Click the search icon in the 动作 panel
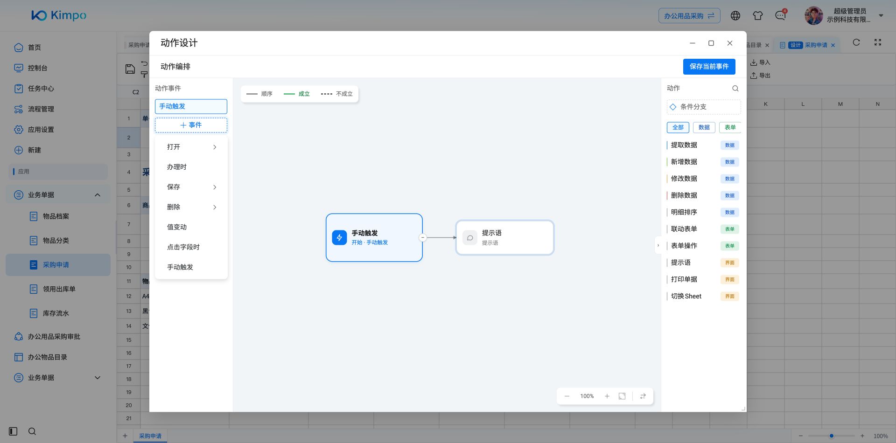Screen dimensions: 896x443 (735, 88)
